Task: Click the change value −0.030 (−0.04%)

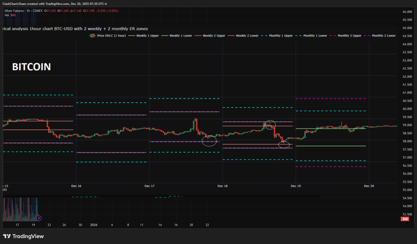Action: pyautogui.click(x=107, y=11)
